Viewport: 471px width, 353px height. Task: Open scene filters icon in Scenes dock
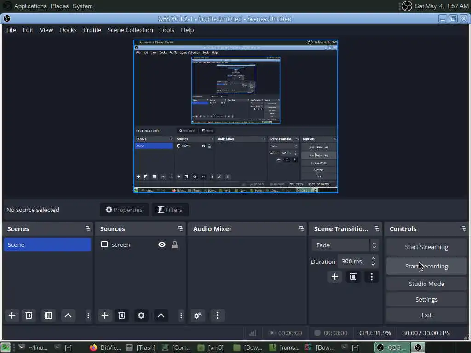[48, 315]
